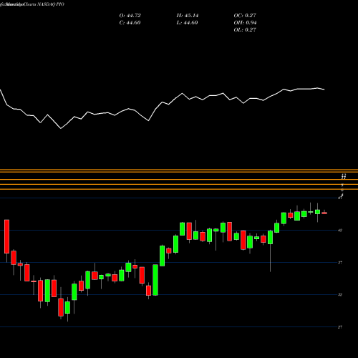Viewport: 358px width, 358px height.
Task: Click the 32 price axis label
Action: click(x=340, y=295)
